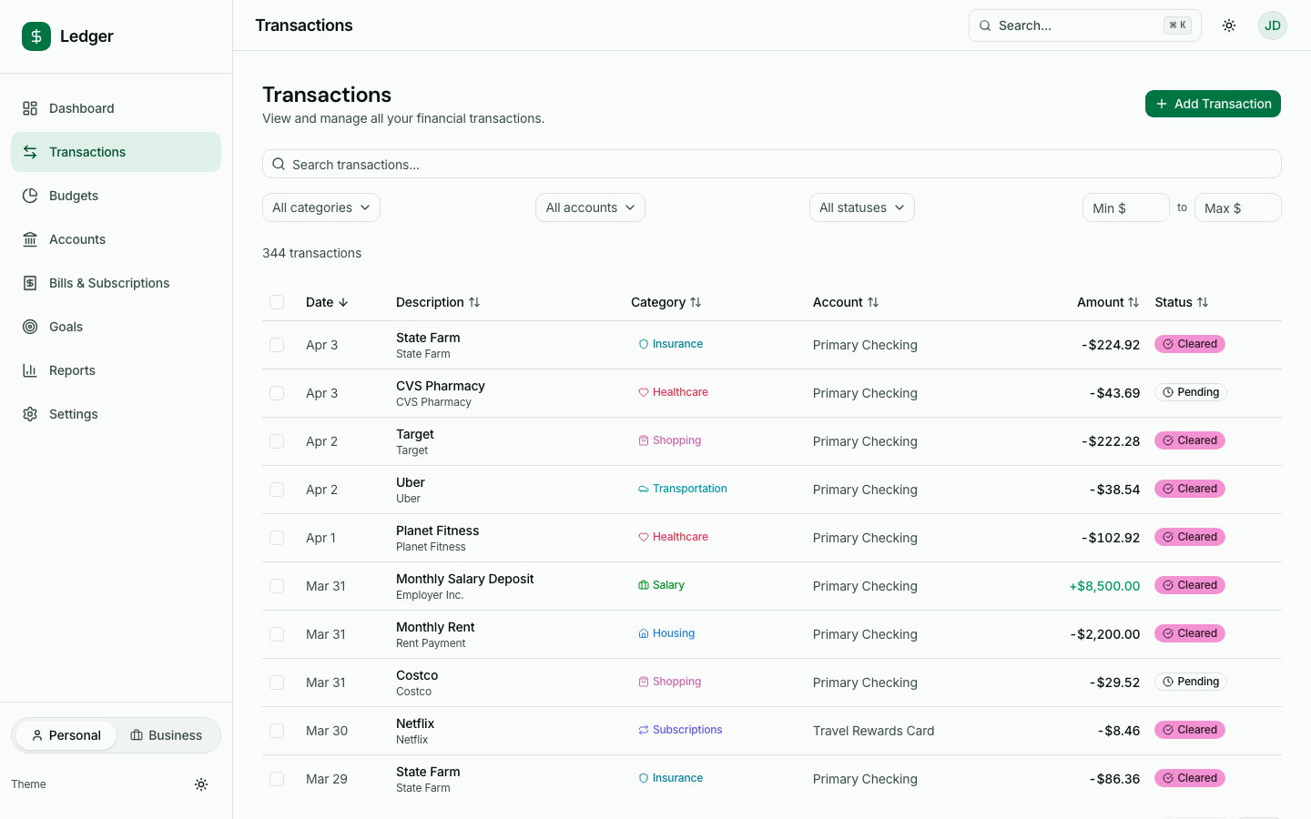
Task: Open Budgets via the clock icon
Action: tap(29, 195)
